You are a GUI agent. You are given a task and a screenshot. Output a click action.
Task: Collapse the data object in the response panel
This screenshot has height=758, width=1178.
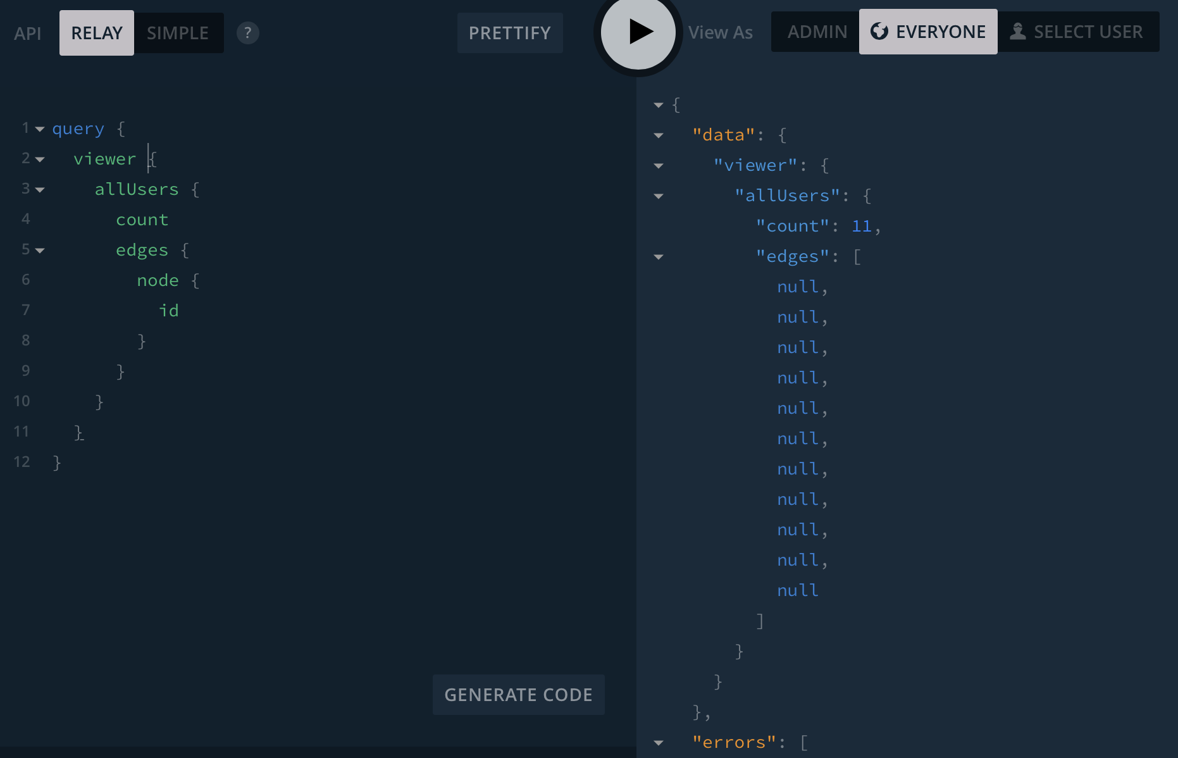659,135
